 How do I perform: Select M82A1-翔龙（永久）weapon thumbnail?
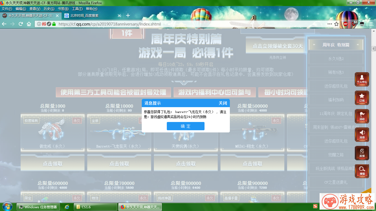click(252, 133)
